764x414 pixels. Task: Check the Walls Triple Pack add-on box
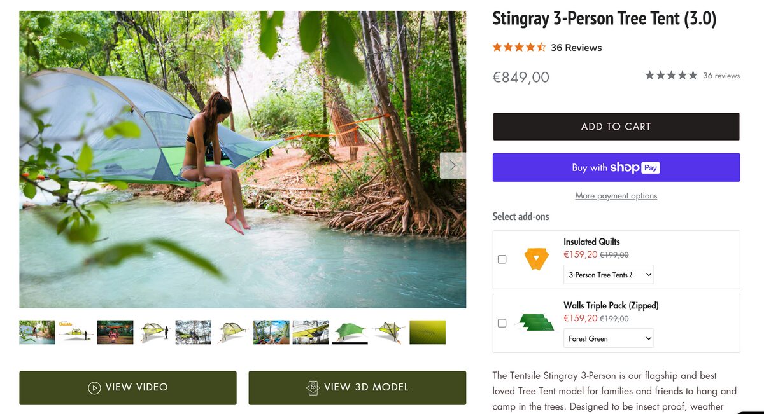click(502, 322)
